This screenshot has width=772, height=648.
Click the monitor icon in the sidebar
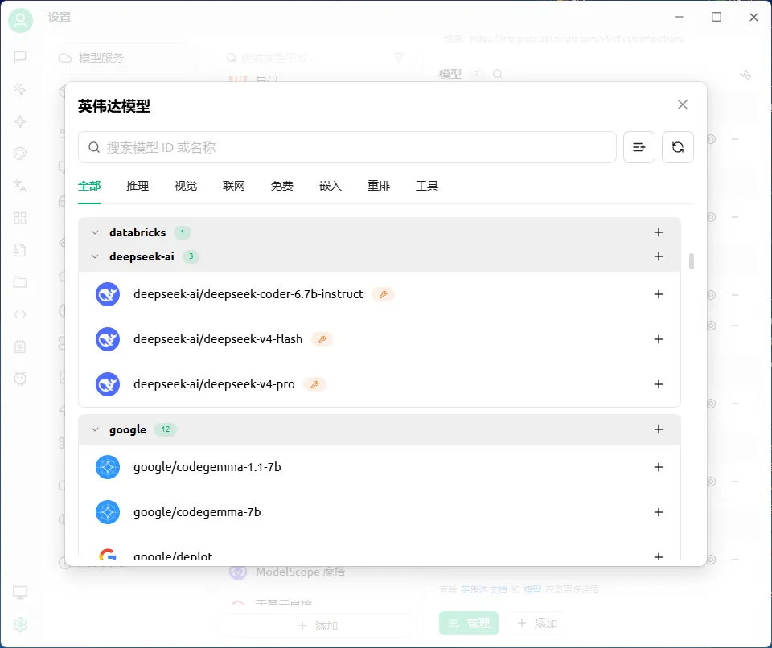20,593
